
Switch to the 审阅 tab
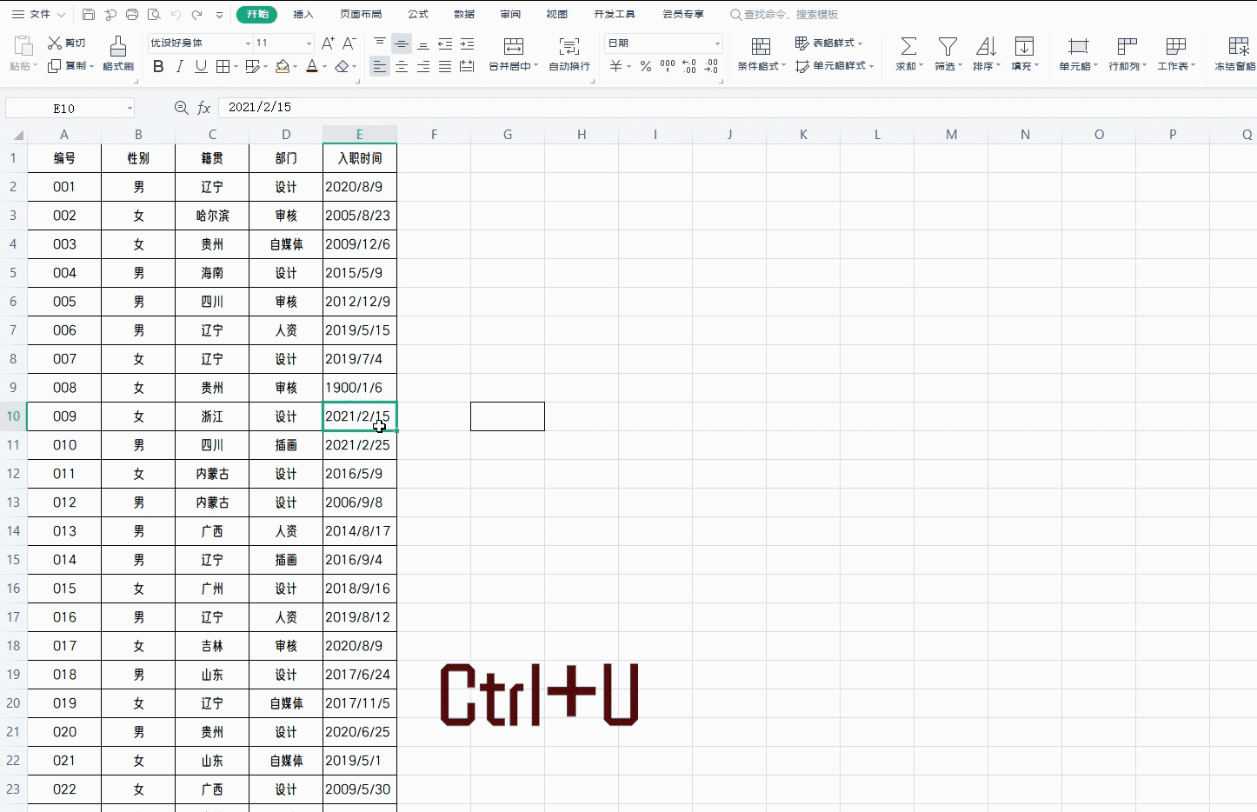(510, 15)
